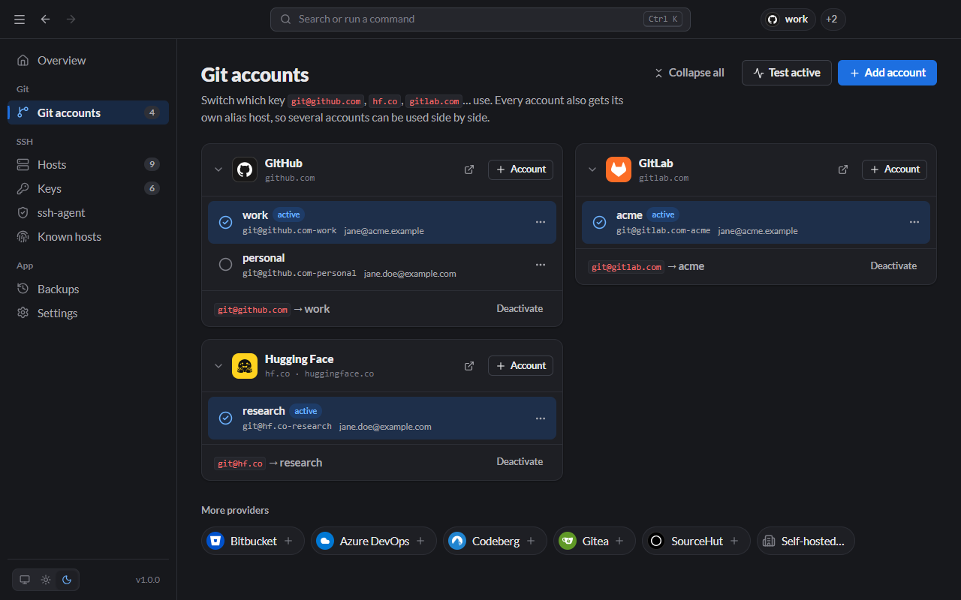
Task: Go to Hosts page
Action: point(88,165)
